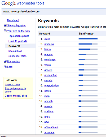Open Site performance in search help
Viewport: 106px width, 137px height.
pyautogui.click(x=15, y=90)
